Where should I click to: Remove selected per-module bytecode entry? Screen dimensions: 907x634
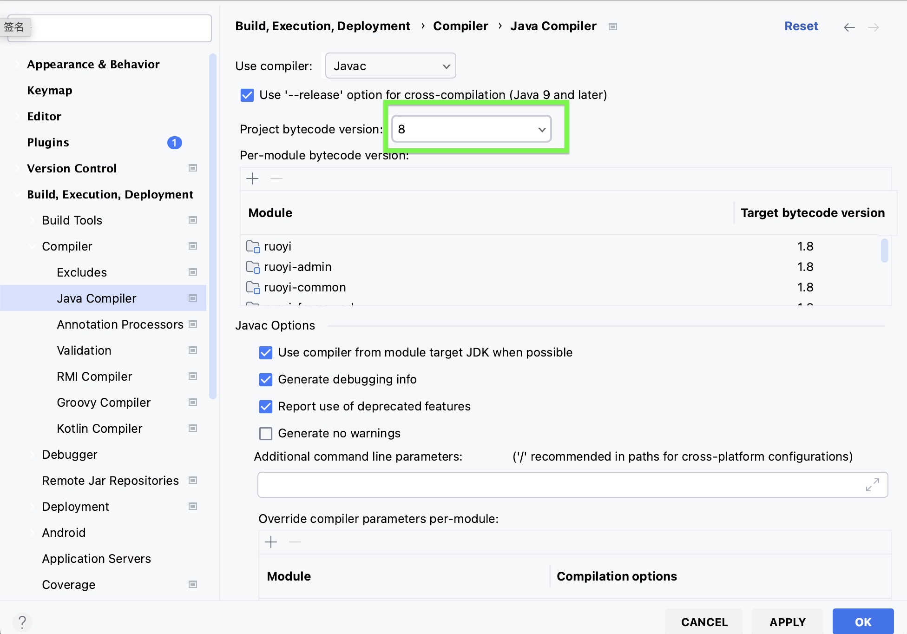point(276,178)
